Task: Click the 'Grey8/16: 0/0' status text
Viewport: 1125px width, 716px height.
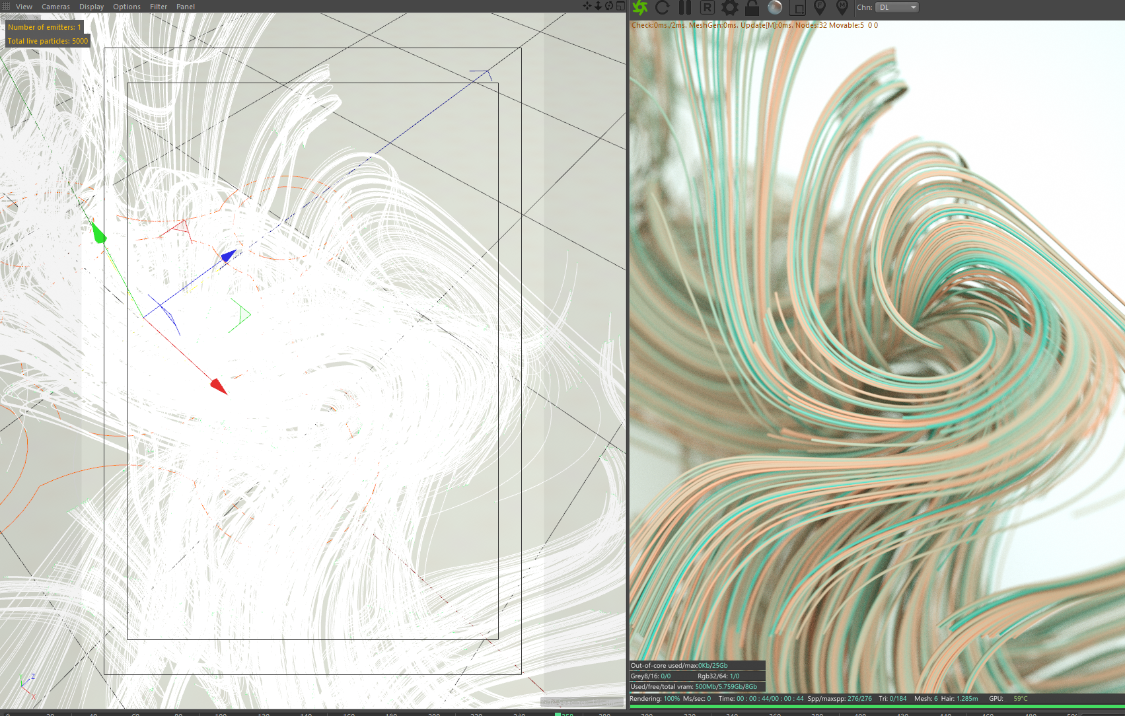Action: (651, 676)
